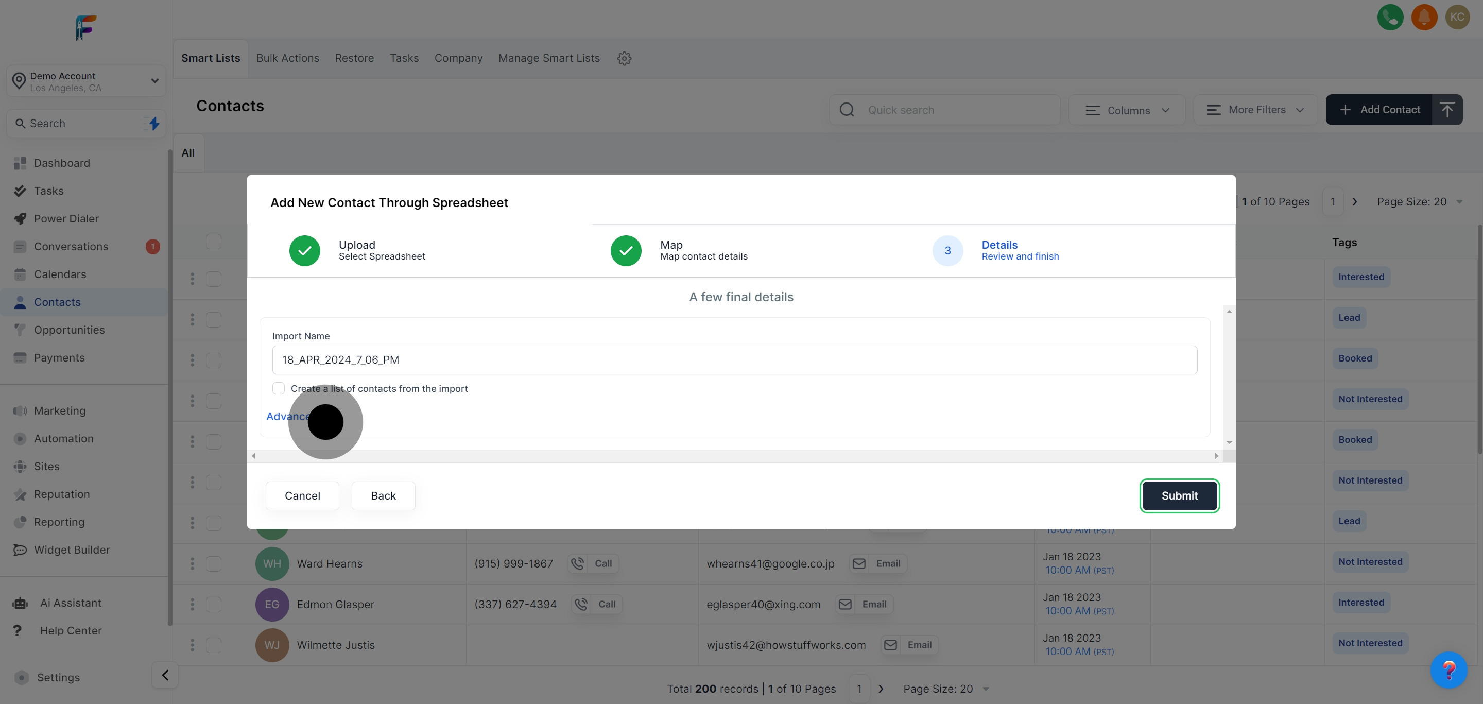Click Call icon for Ward Hearns
Screen dimensions: 1483x704
pos(578,563)
